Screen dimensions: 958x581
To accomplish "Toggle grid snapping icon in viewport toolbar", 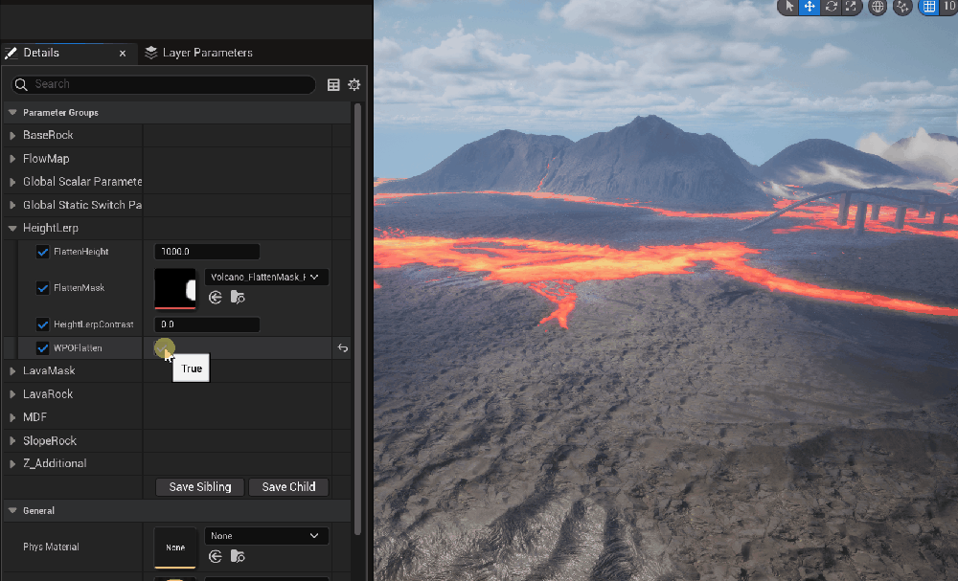I will pyautogui.click(x=927, y=7).
